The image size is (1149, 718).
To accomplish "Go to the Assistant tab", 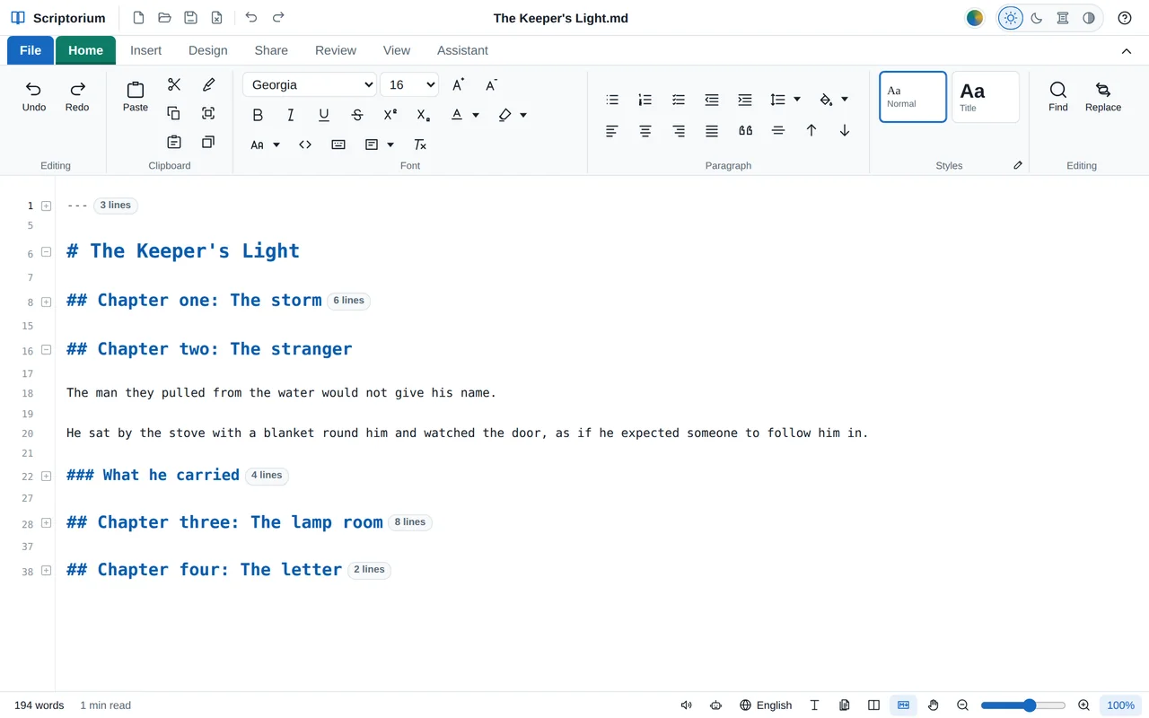I will (x=462, y=50).
